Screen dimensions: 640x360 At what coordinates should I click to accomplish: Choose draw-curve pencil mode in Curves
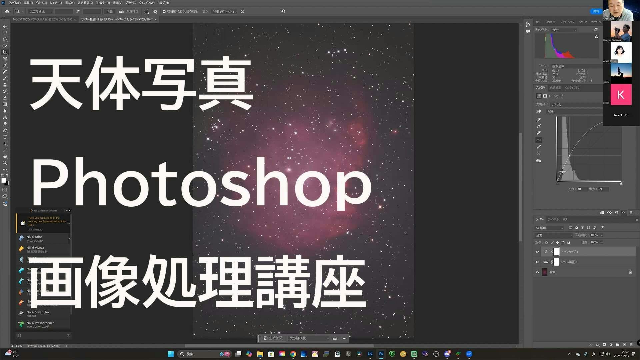(x=539, y=147)
